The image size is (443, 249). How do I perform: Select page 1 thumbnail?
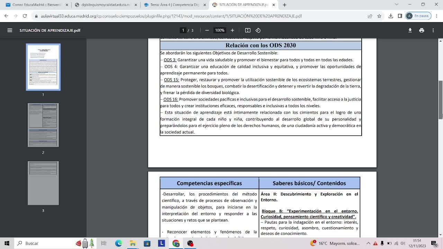point(43,67)
